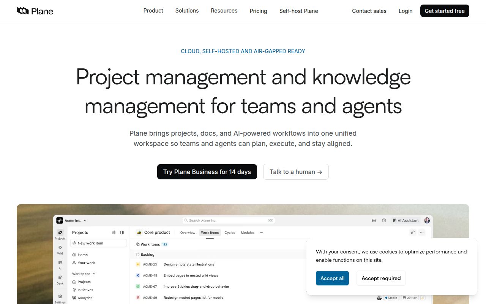Click the yellow icon of ACME-23
Screen dimensions: 486x304
click(x=138, y=264)
